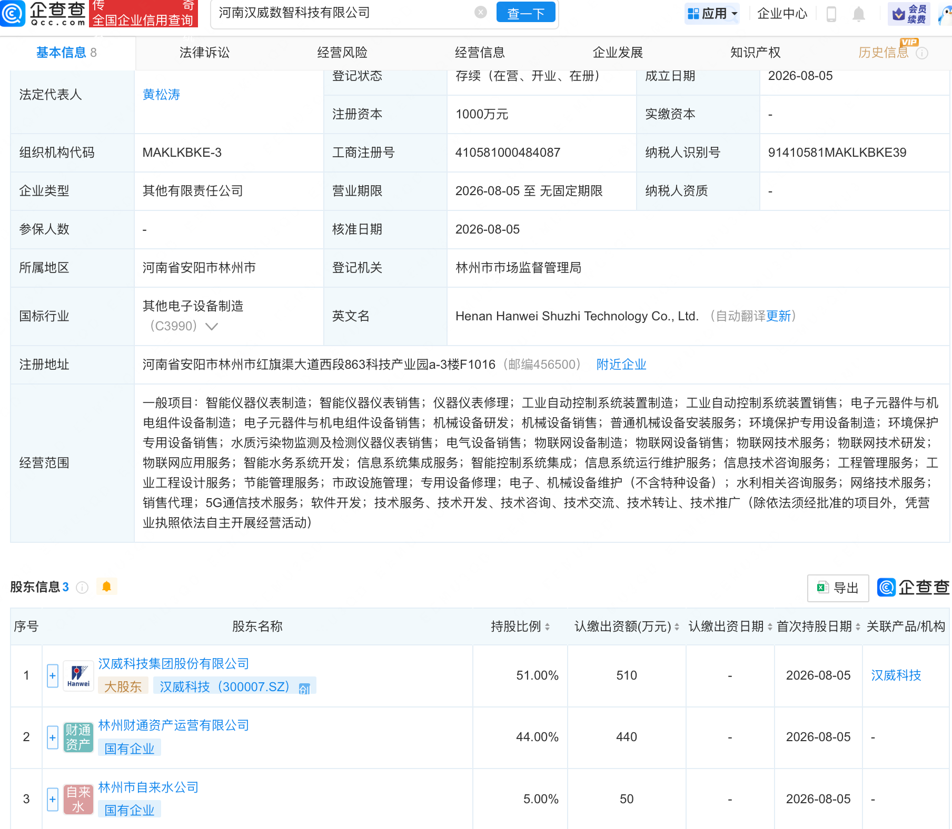Click 国有企业 tag under 林州财通资产
952x829 pixels.
(x=130, y=749)
